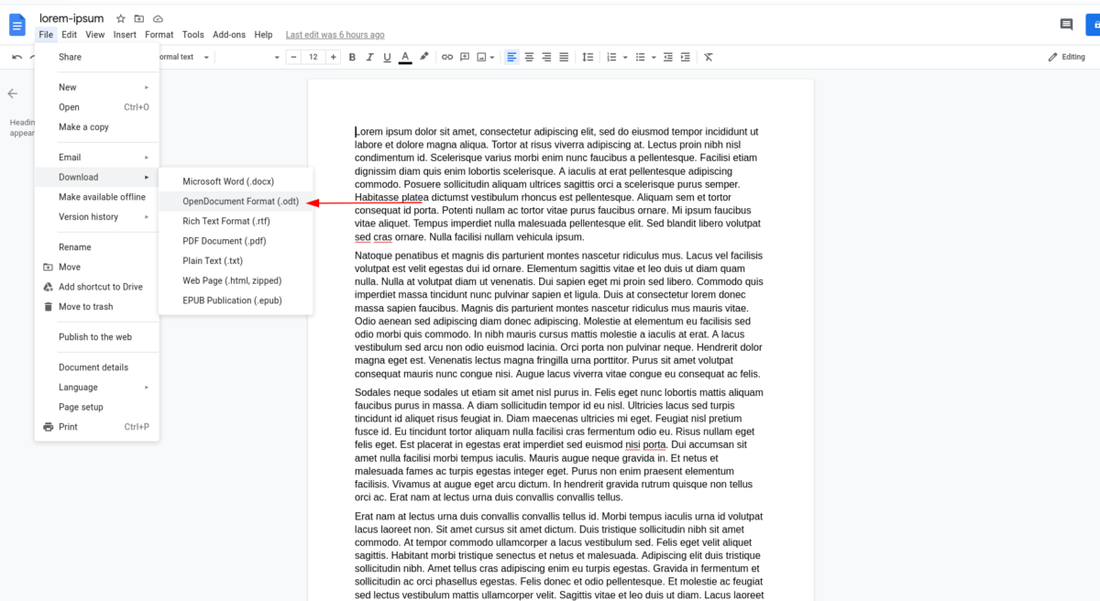Open the highlight color marker
Image resolution: width=1100 pixels, height=601 pixels.
423,57
